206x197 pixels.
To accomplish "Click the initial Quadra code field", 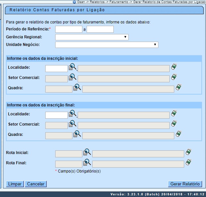I will [59, 89].
